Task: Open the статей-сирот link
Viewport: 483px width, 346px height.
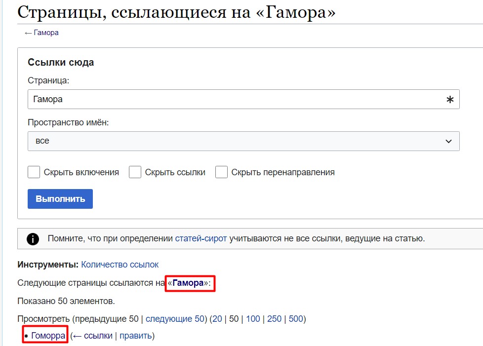Action: click(201, 238)
